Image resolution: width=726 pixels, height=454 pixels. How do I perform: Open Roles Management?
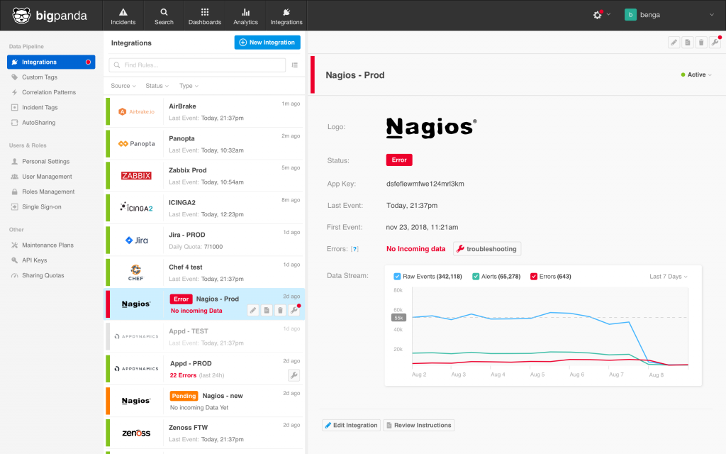(x=48, y=192)
